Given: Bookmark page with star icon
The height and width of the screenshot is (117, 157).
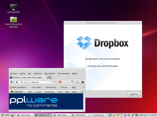Looking at the screenshot, I should [x=49, y=82].
